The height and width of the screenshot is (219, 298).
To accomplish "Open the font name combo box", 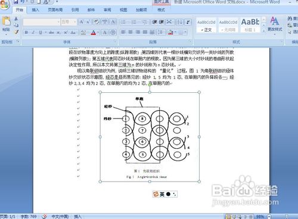I will point(42,22).
